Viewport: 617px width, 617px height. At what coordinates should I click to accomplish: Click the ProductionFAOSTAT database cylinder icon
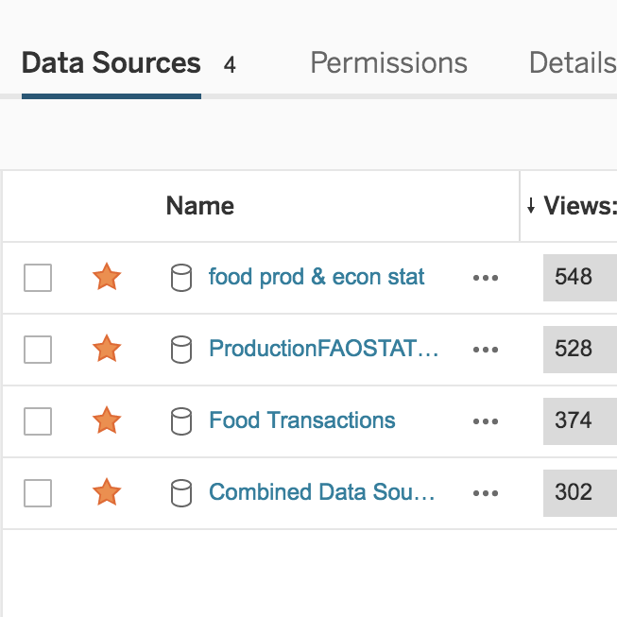pyautogui.click(x=180, y=350)
